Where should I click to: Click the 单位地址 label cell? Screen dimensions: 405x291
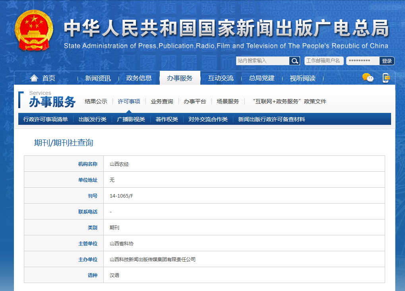64,180
